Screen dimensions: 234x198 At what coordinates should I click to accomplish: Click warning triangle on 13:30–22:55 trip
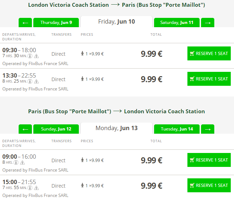coord(36,81)
